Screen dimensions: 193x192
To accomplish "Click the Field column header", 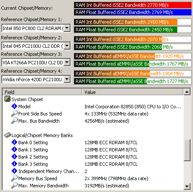I will [x=42, y=92].
